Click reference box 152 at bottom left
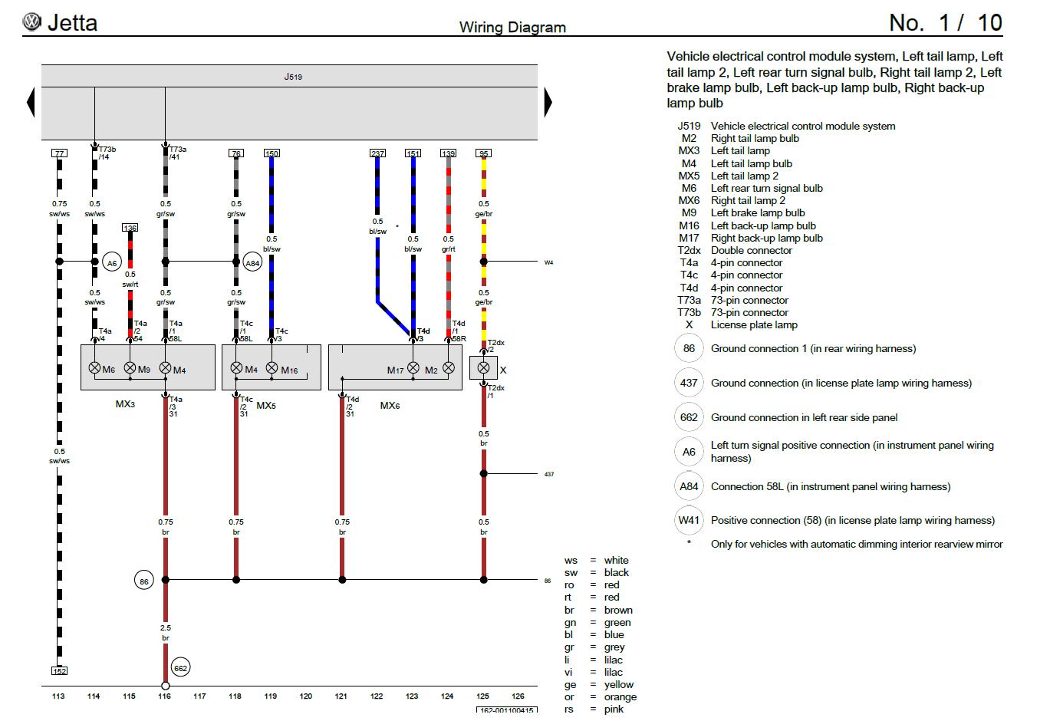Image resolution: width=1050 pixels, height=721 pixels. (x=59, y=671)
